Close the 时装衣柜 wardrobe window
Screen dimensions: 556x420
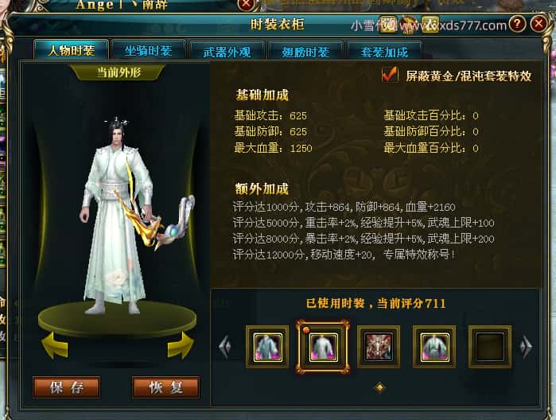click(x=539, y=24)
